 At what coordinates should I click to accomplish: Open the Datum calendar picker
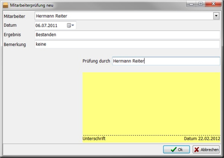point(71,25)
